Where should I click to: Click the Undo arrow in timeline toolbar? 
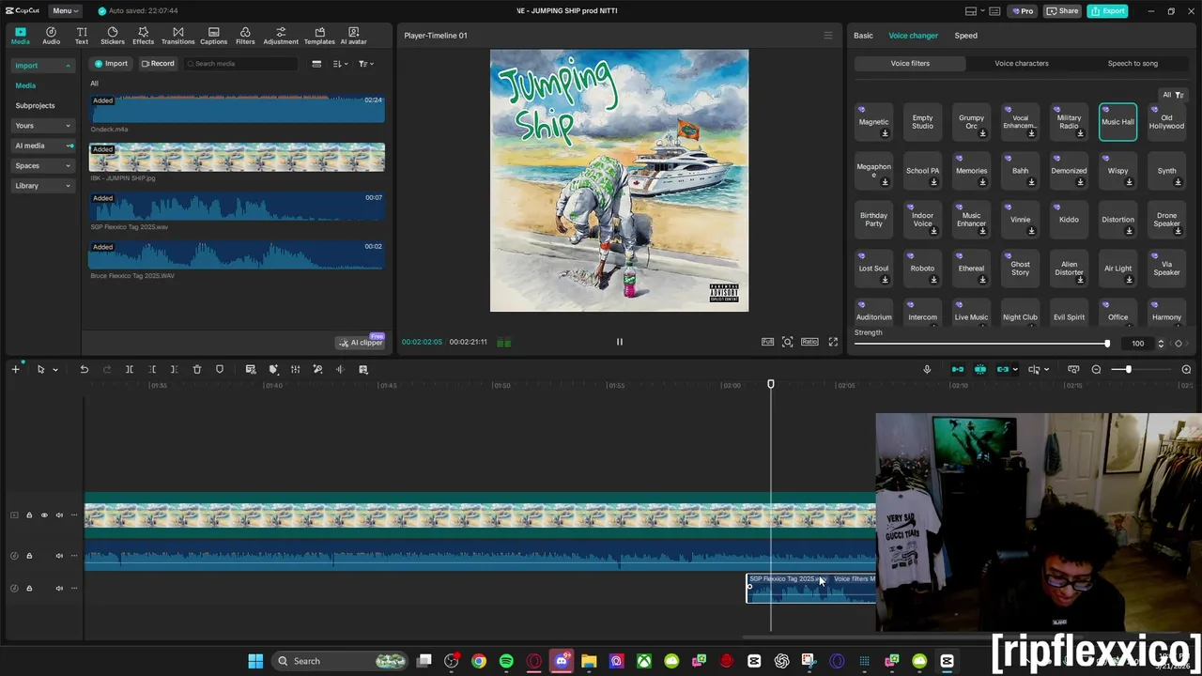(x=84, y=369)
